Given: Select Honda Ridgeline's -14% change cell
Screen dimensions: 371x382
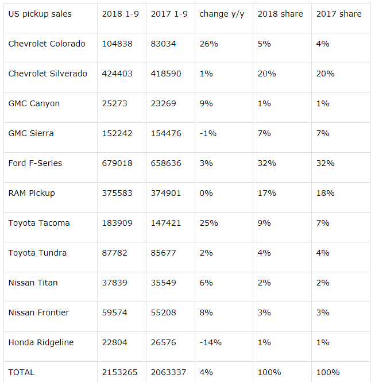Looking at the screenshot, I should (x=210, y=342).
